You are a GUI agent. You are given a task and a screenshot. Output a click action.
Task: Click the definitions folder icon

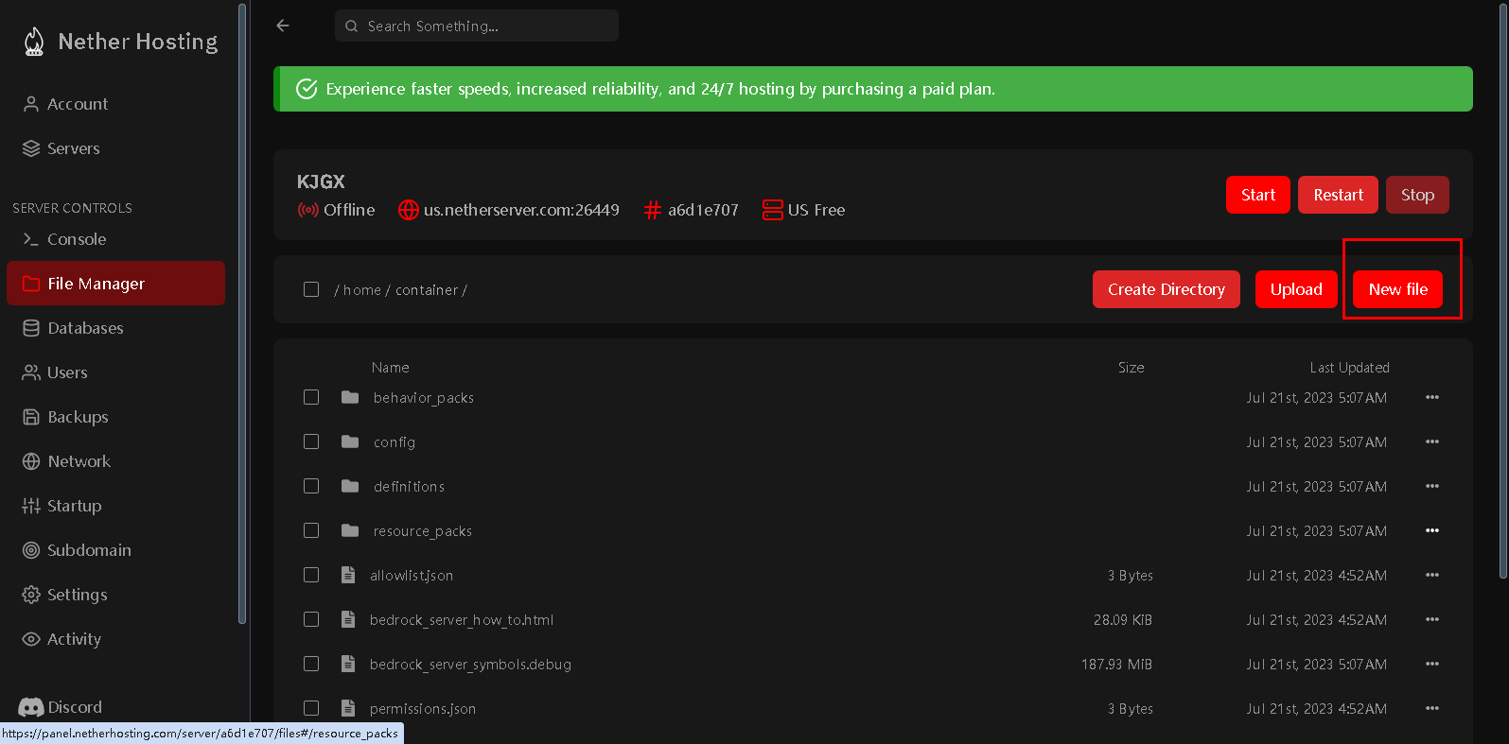click(x=350, y=486)
